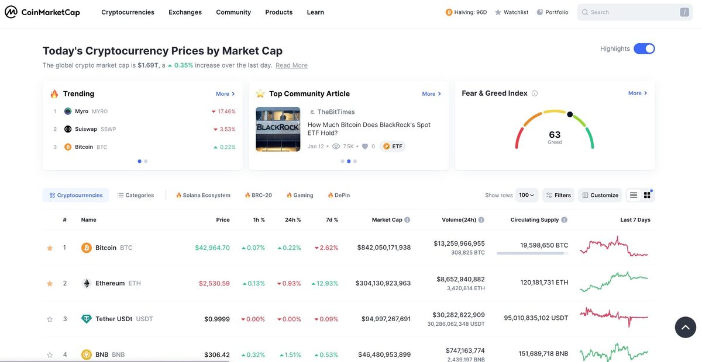Unstar Bitcoin from the watchlist
The height and width of the screenshot is (362, 702).
click(x=50, y=248)
